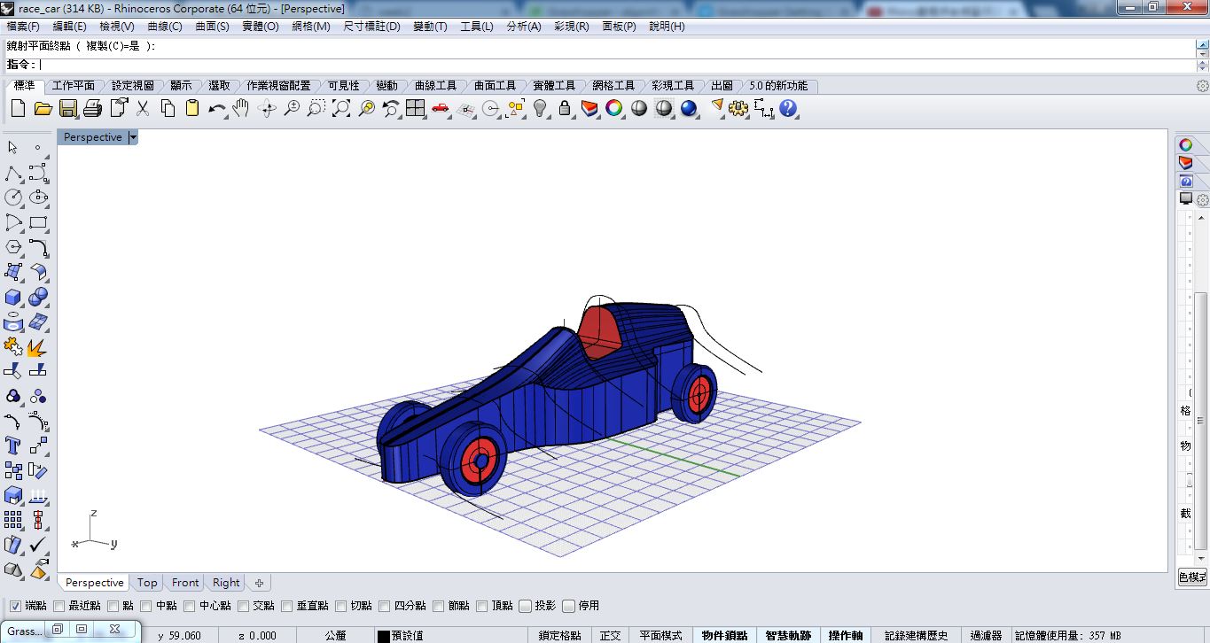
Task: Cut selection with the scissors icon
Action: pos(143,108)
